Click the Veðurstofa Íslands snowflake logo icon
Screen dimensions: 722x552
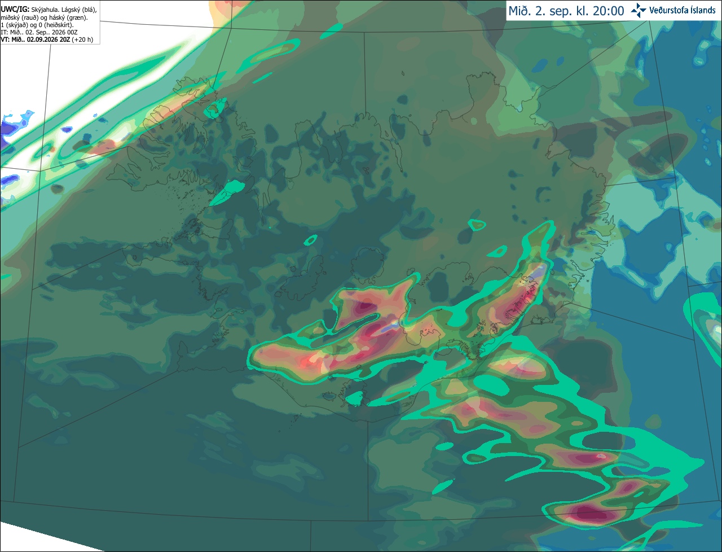click(639, 10)
